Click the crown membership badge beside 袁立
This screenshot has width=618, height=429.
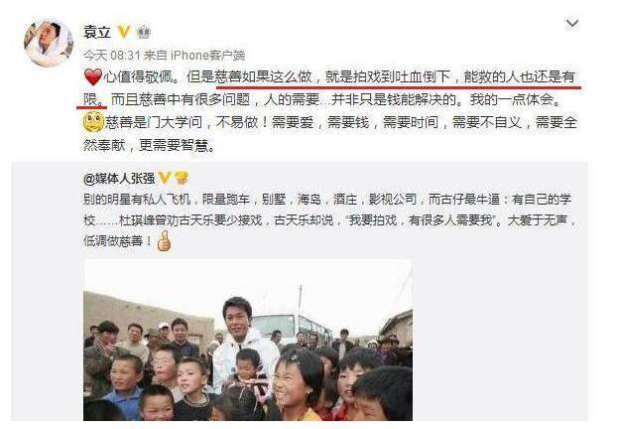144,32
